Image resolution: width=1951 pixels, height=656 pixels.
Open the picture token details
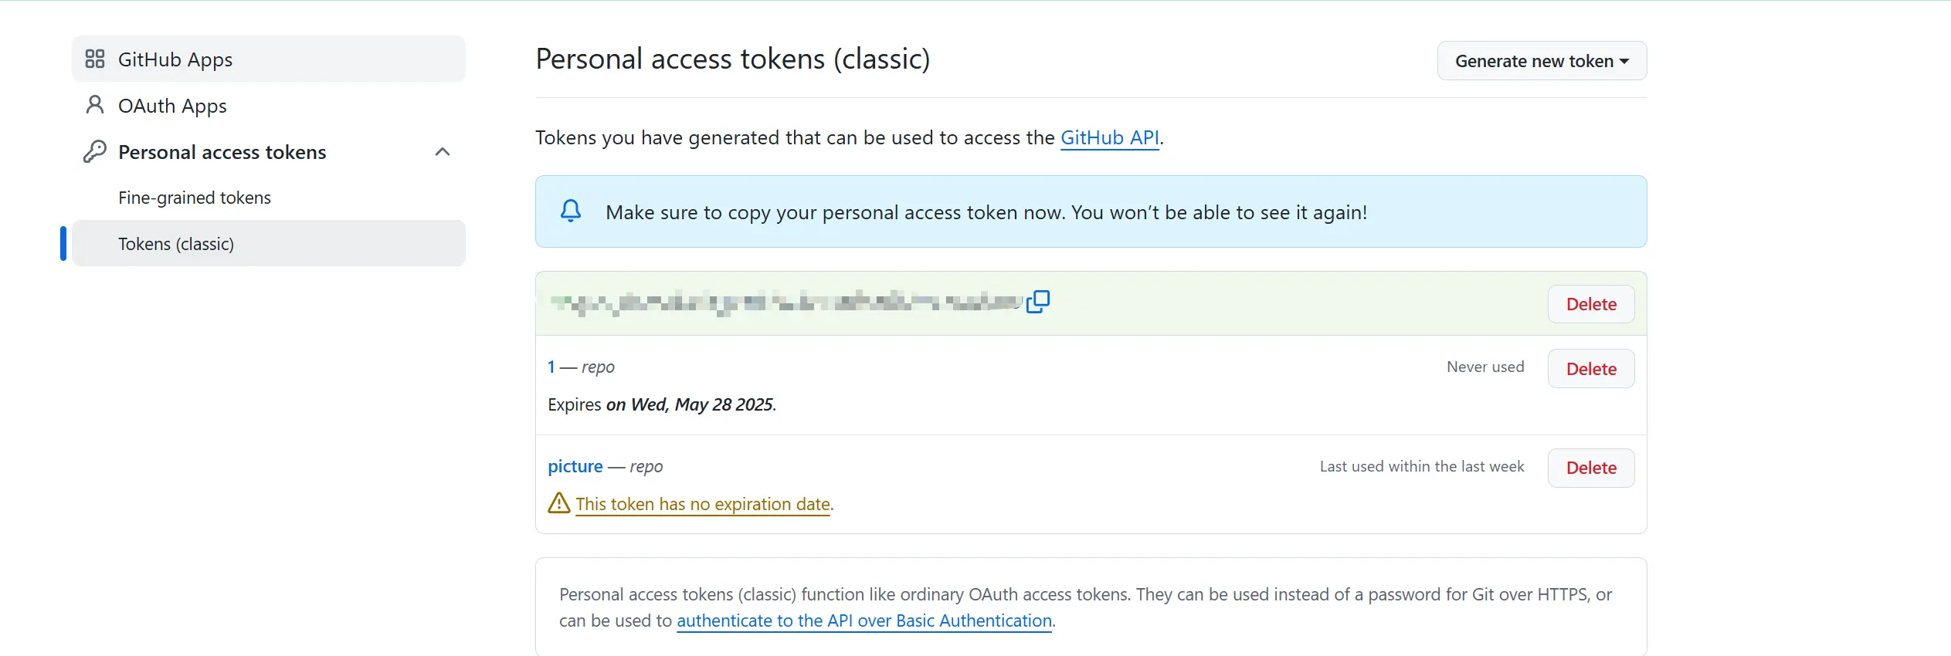[x=575, y=466]
